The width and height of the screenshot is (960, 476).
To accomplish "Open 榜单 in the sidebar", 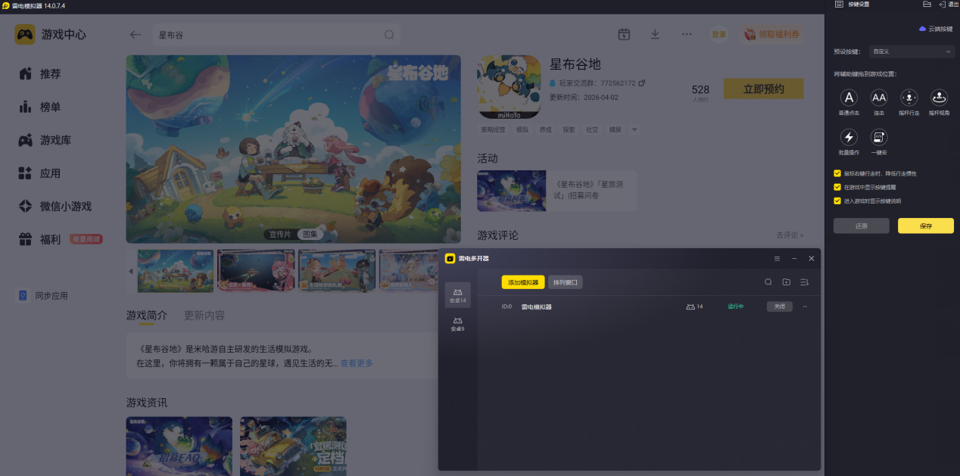I will 50,107.
